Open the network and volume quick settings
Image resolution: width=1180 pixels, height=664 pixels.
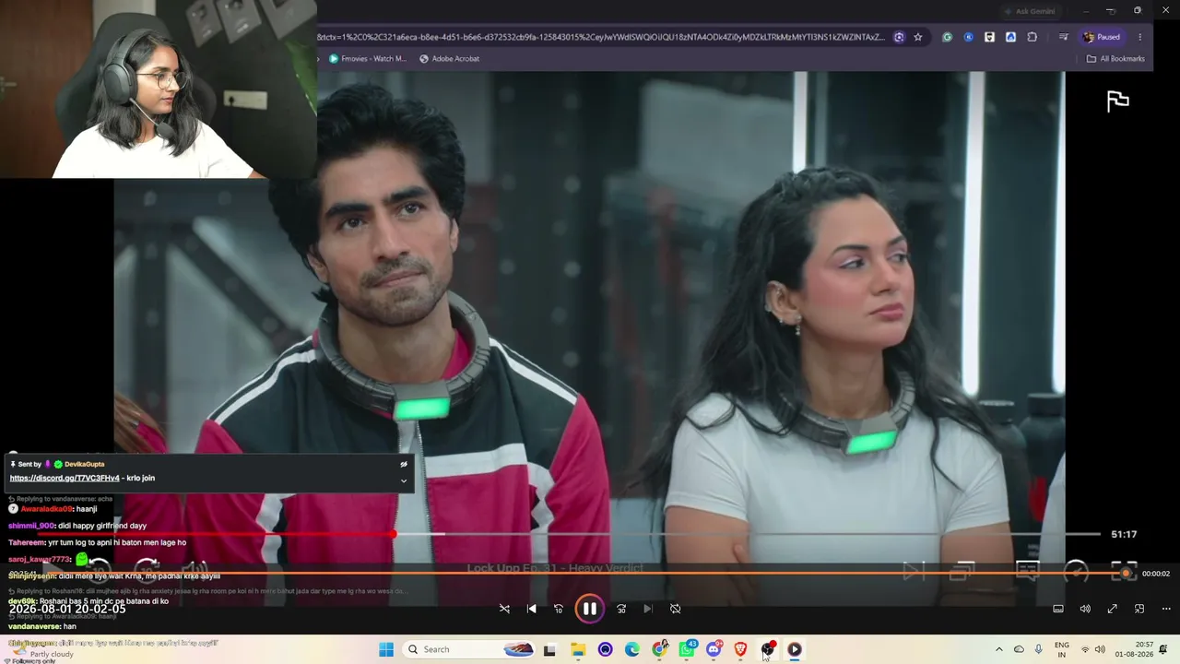1092,649
